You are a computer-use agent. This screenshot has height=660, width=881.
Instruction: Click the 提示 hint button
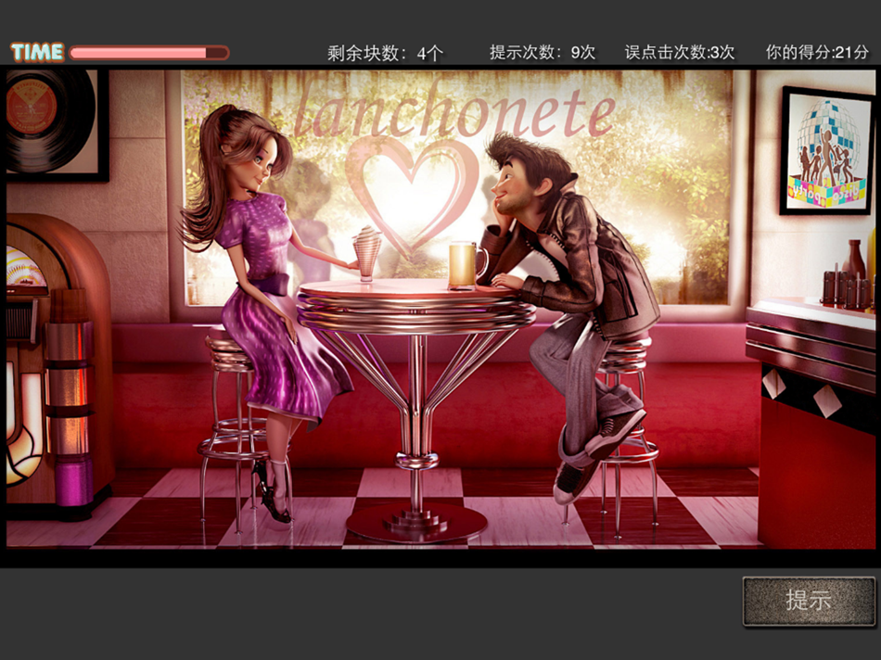tap(808, 600)
